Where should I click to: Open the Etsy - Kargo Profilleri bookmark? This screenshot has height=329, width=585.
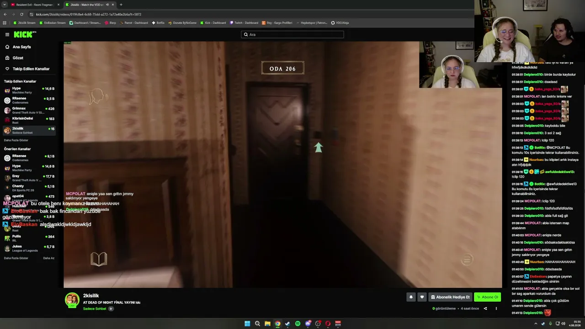click(277, 23)
